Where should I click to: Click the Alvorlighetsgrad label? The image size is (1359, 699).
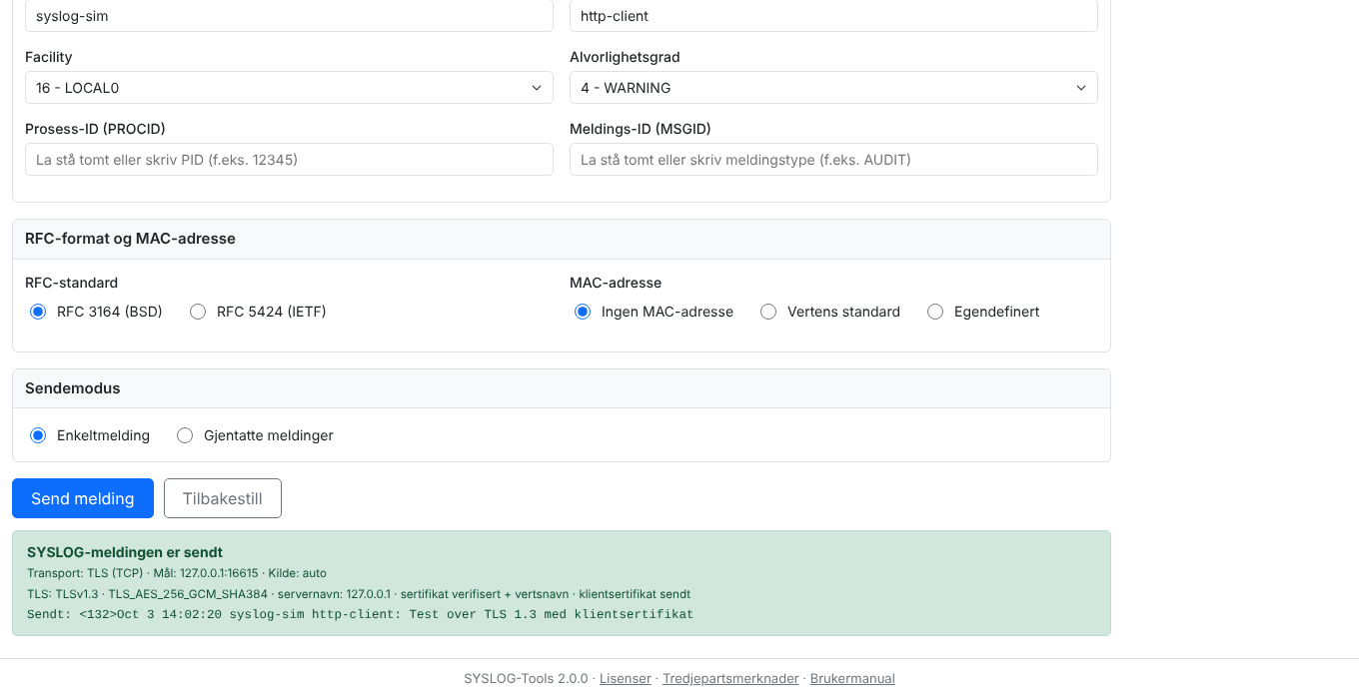(625, 57)
